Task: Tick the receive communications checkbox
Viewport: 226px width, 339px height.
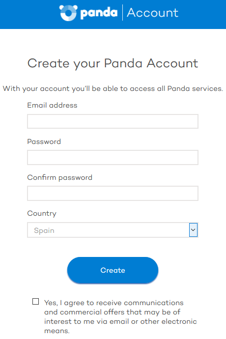Action: pos(36,301)
